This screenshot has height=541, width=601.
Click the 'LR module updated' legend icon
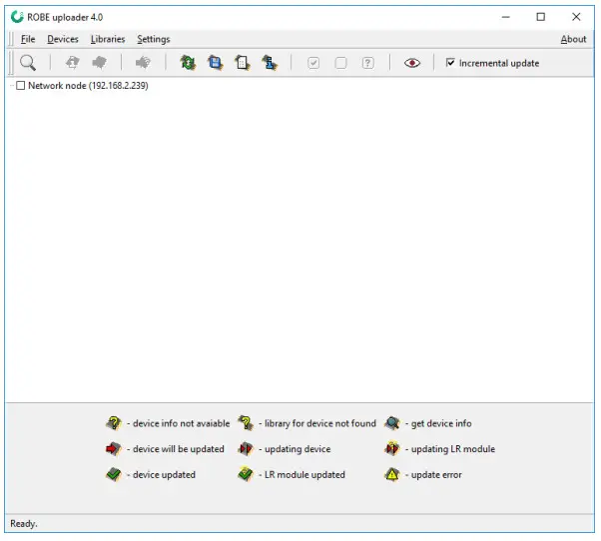pyautogui.click(x=246, y=474)
